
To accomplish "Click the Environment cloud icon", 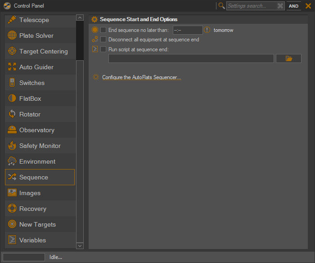I will [12, 161].
